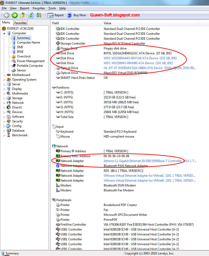Open the File menu

pyautogui.click(x=4, y=8)
